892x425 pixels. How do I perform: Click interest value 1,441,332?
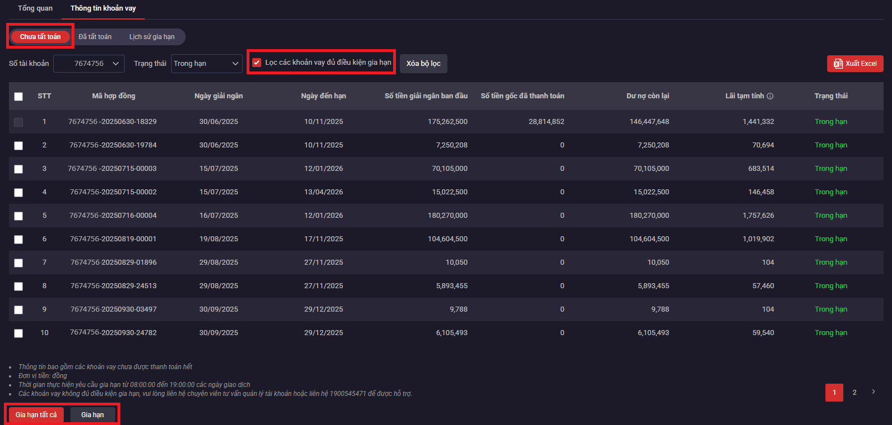pos(758,122)
